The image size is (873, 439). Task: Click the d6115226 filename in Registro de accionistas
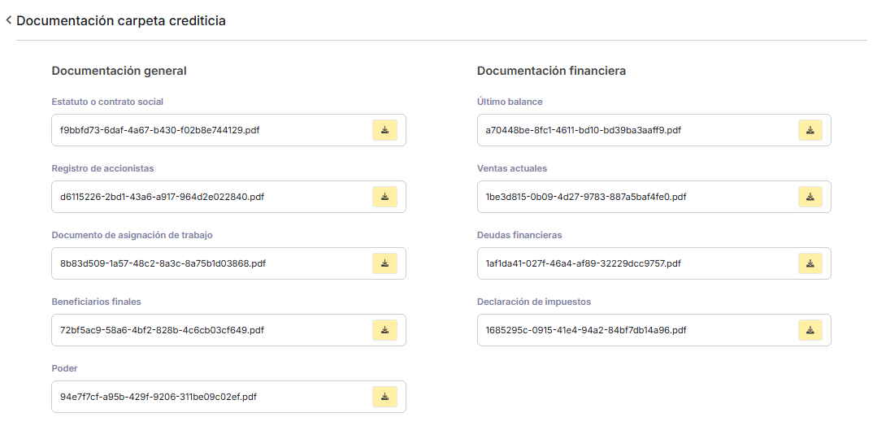pyautogui.click(x=162, y=197)
